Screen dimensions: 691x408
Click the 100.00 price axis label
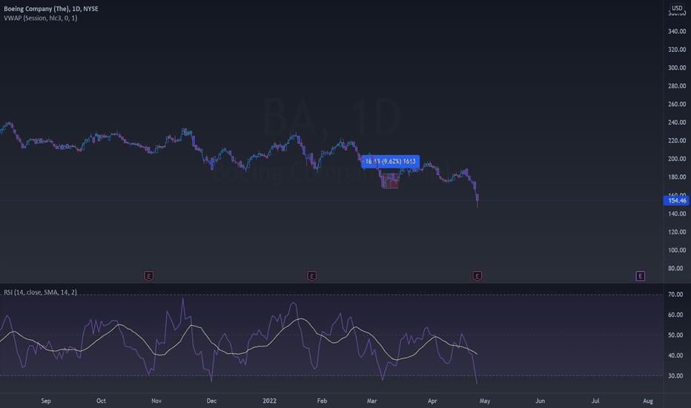pos(677,250)
